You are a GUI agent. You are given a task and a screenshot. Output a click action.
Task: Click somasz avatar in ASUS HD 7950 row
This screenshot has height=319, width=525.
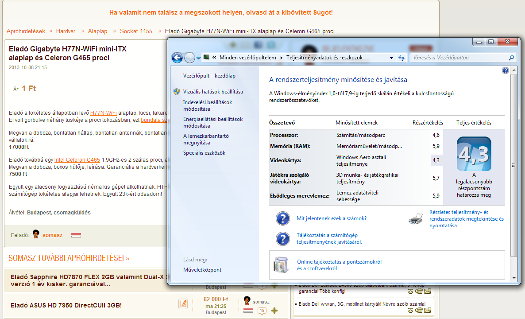tap(247, 300)
